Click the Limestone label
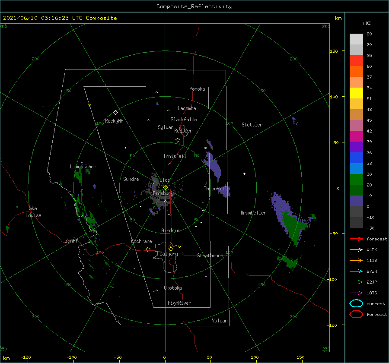Image resolution: width=389 pixels, height=363 pixels. click(x=82, y=167)
